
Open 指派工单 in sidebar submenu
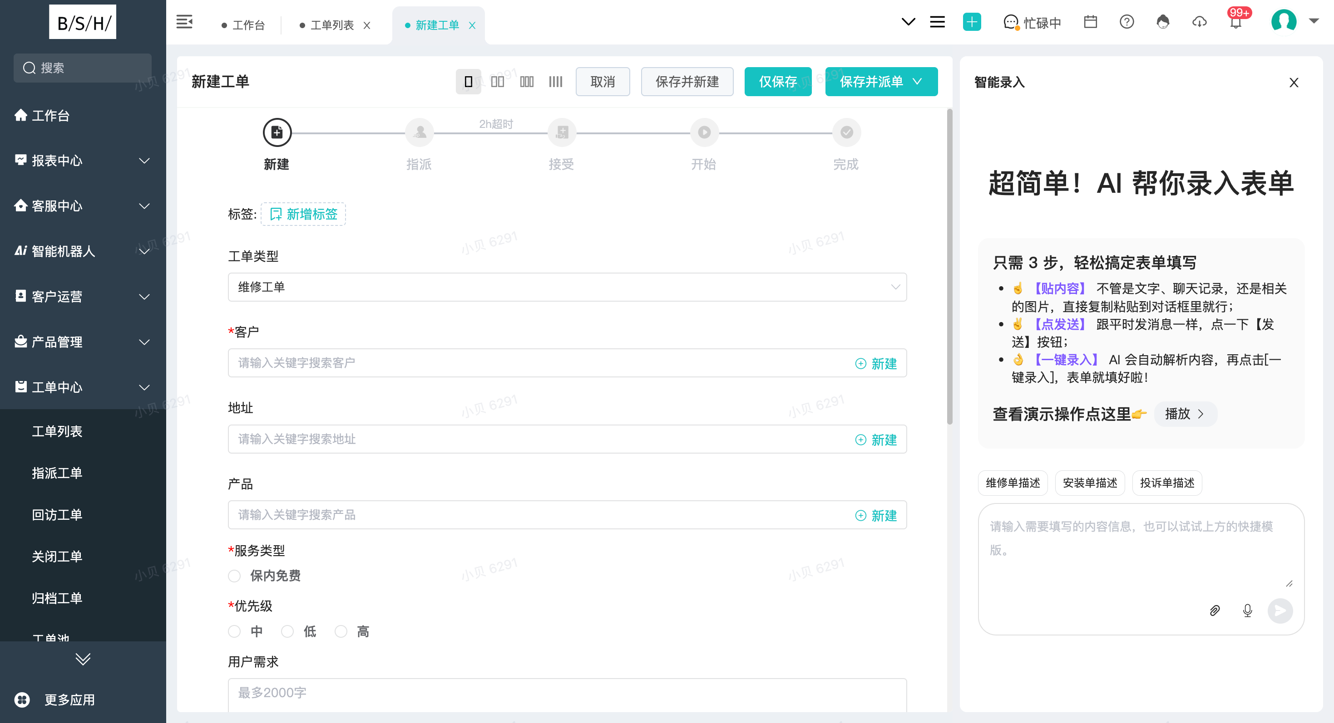point(57,473)
